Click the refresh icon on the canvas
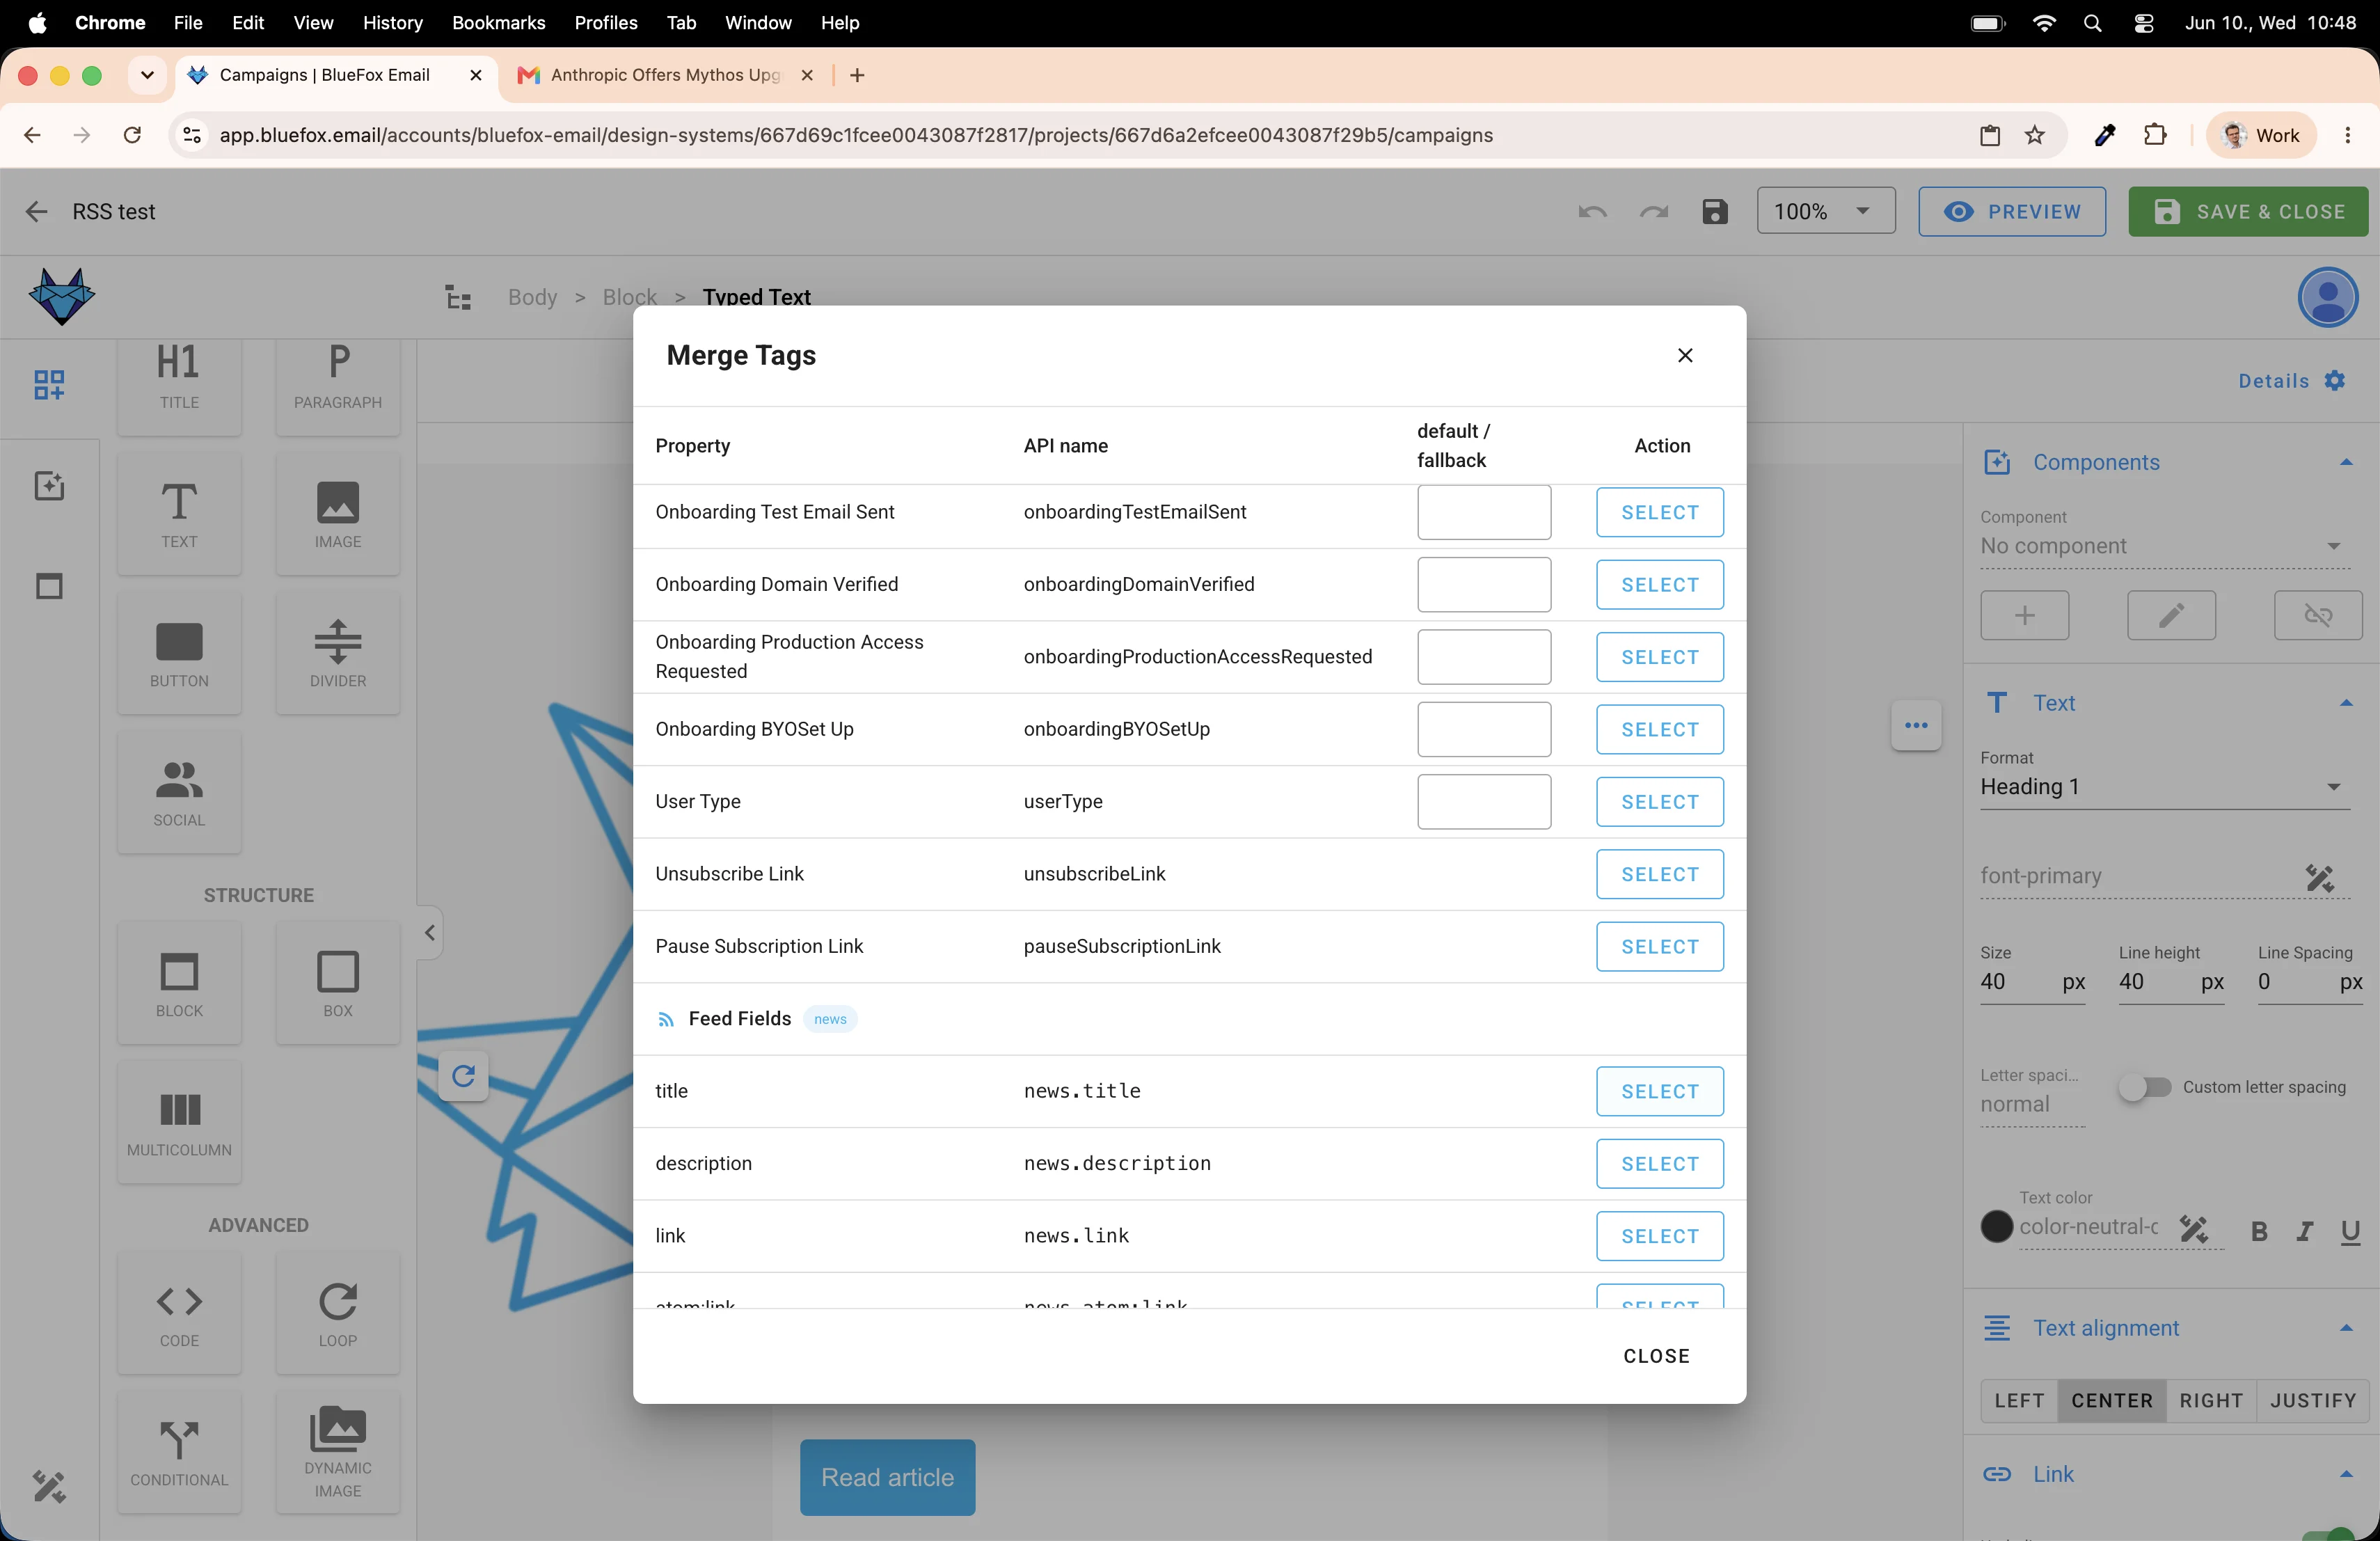The width and height of the screenshot is (2380, 1541). [463, 1076]
